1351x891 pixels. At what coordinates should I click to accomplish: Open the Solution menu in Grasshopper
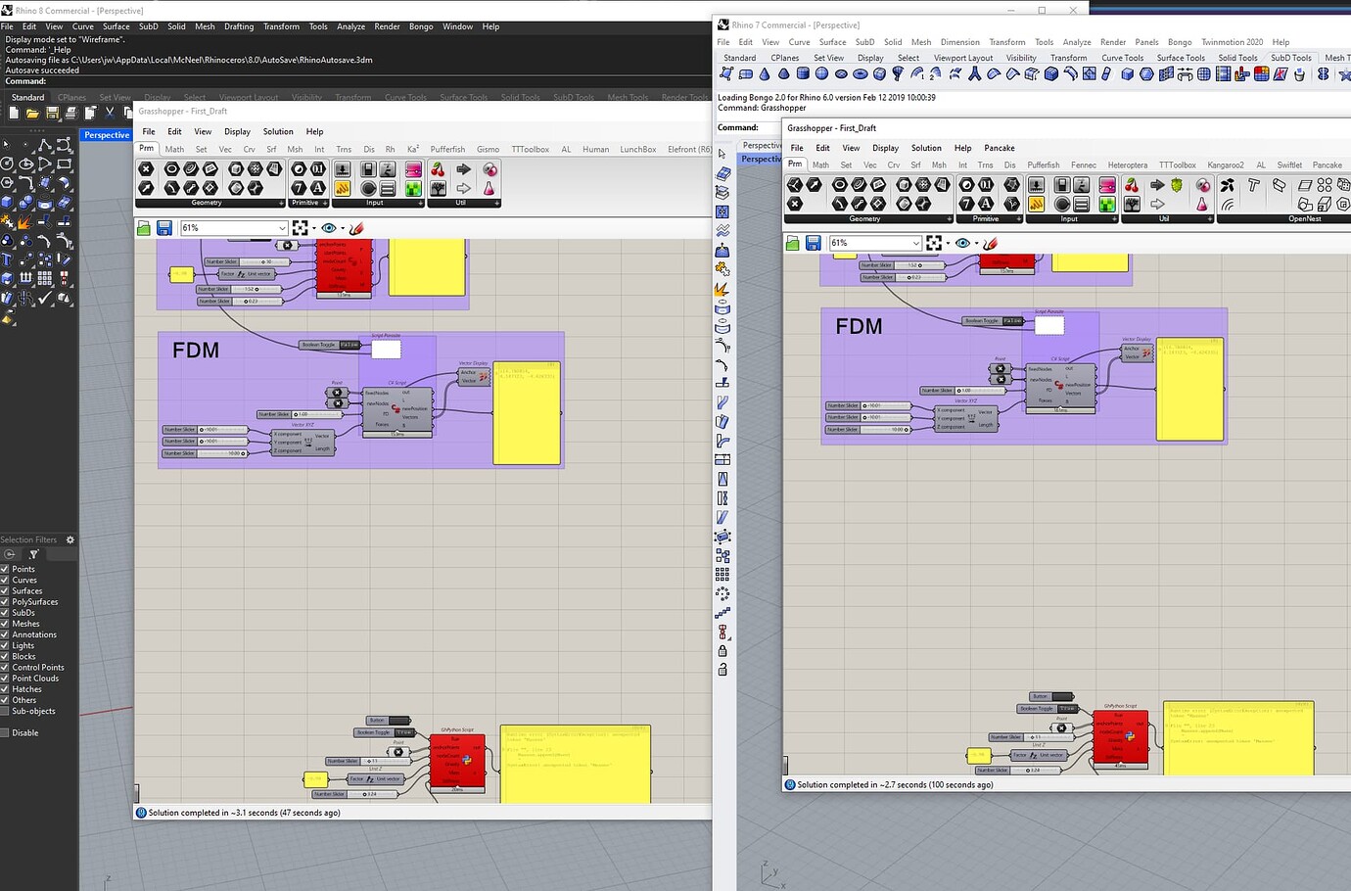pyautogui.click(x=279, y=131)
